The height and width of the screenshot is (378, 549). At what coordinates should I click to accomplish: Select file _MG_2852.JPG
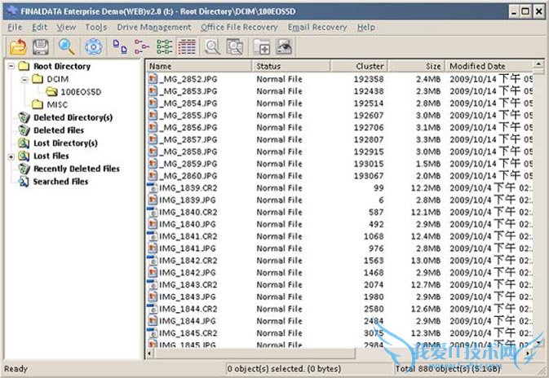188,79
